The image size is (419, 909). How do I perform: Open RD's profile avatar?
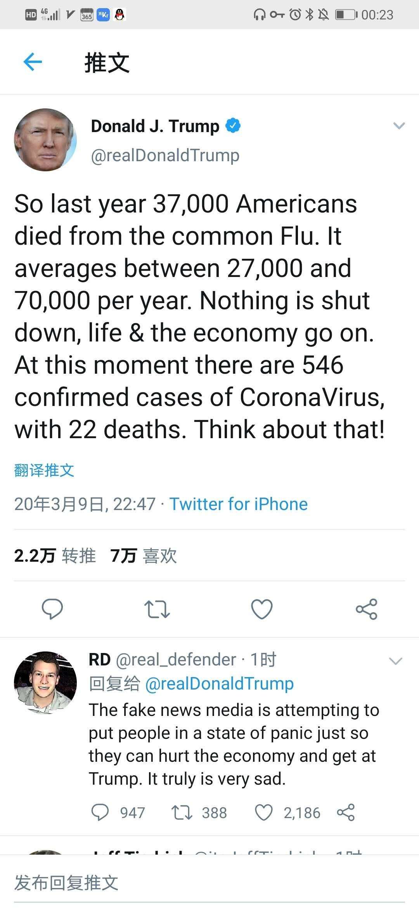[45, 683]
